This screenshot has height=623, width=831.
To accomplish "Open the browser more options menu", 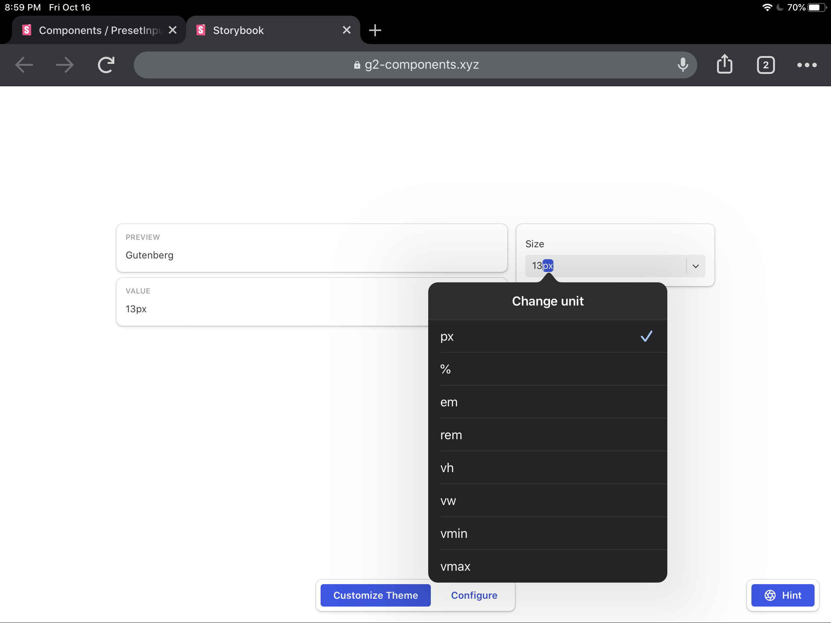I will [x=806, y=65].
